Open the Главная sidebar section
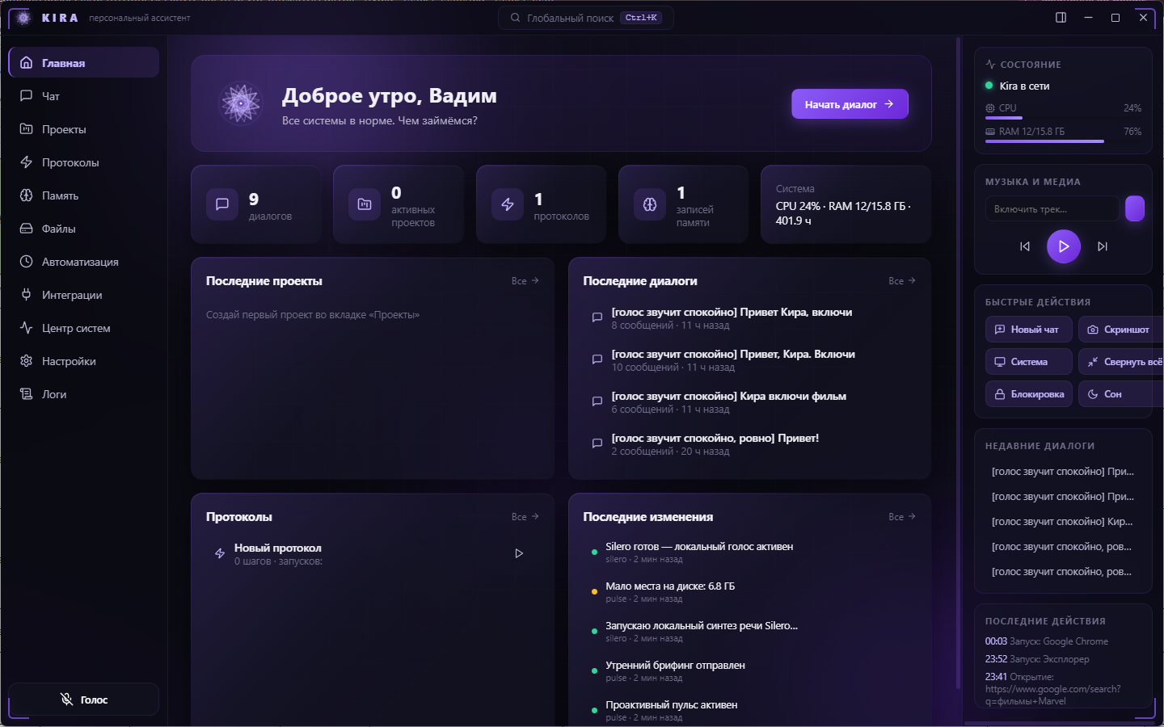 pos(84,63)
